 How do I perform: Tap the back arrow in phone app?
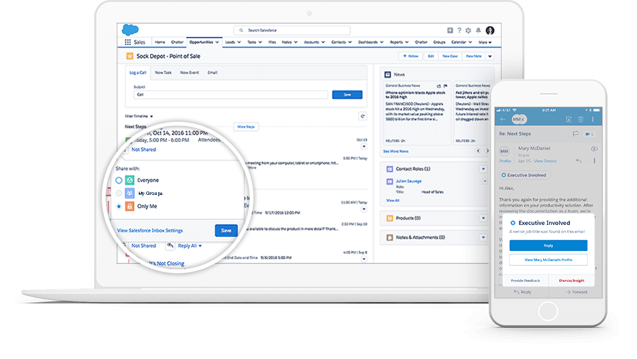tap(503, 119)
